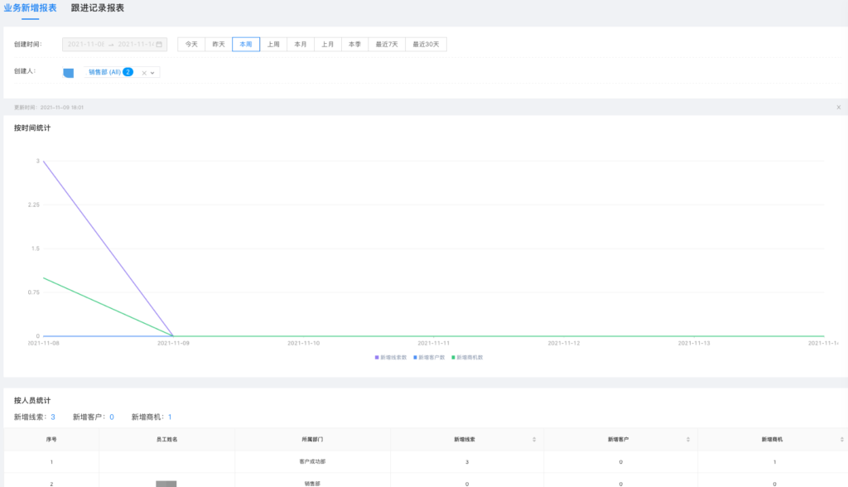This screenshot has width=848, height=487.
Task: Click the calendar icon in date range field
Action: [159, 44]
